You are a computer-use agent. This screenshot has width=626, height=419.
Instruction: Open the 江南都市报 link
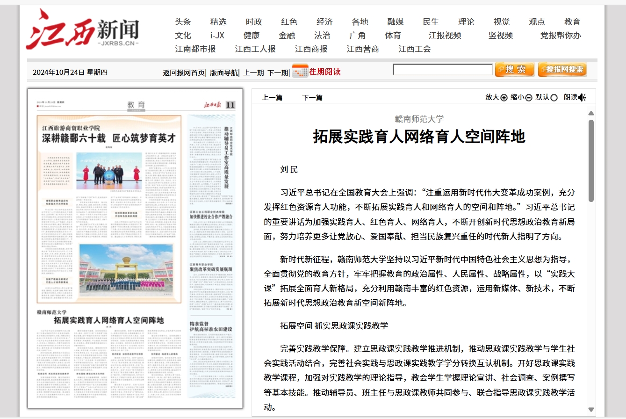click(195, 49)
